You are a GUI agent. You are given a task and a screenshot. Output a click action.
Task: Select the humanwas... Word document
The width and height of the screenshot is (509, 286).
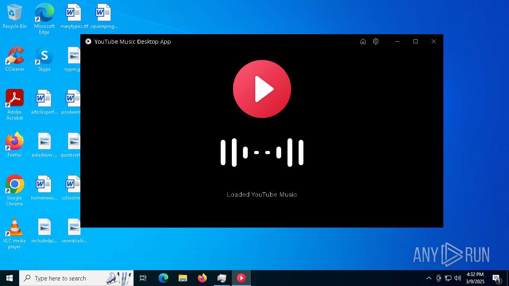44,188
